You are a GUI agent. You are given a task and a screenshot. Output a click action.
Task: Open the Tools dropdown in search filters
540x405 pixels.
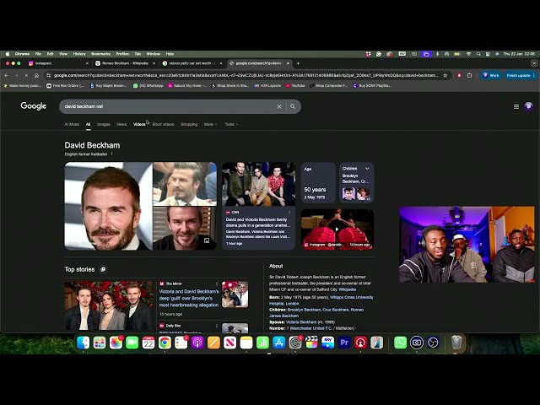click(231, 124)
